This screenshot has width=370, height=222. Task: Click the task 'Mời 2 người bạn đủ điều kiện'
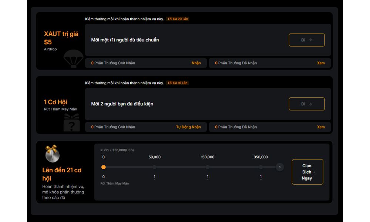pyautogui.click(x=122, y=104)
